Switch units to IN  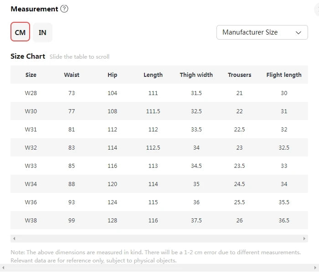(x=42, y=32)
